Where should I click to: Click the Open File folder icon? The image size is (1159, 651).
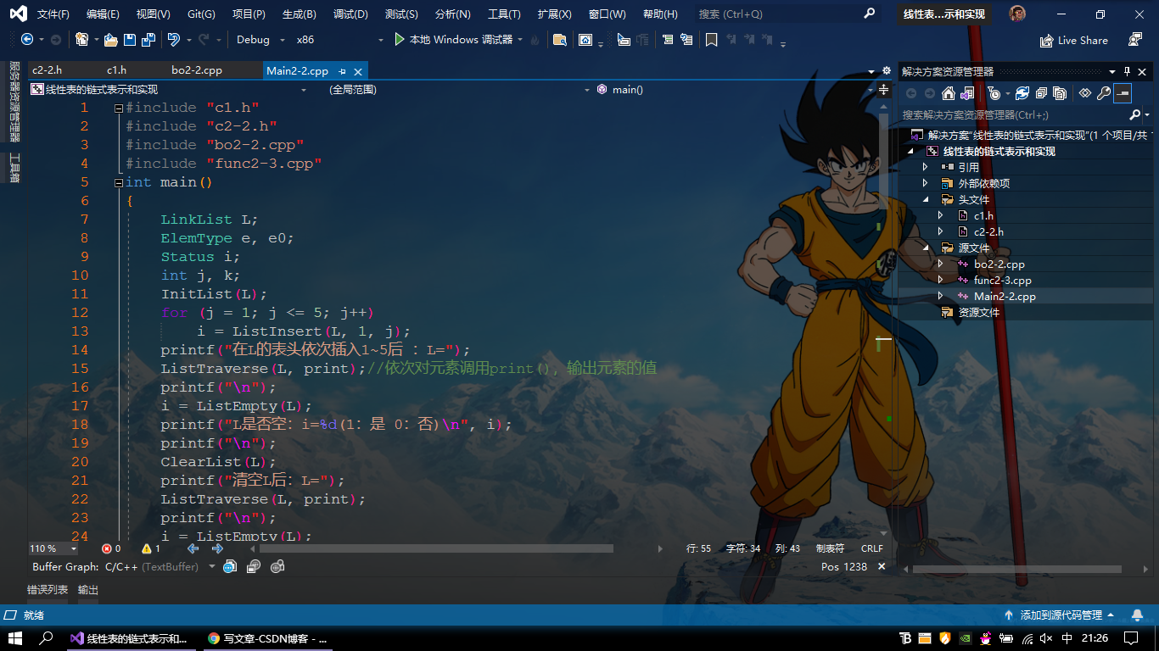coord(110,40)
